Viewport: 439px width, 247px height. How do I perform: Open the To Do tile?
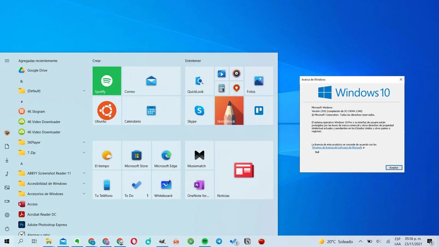[137, 185]
